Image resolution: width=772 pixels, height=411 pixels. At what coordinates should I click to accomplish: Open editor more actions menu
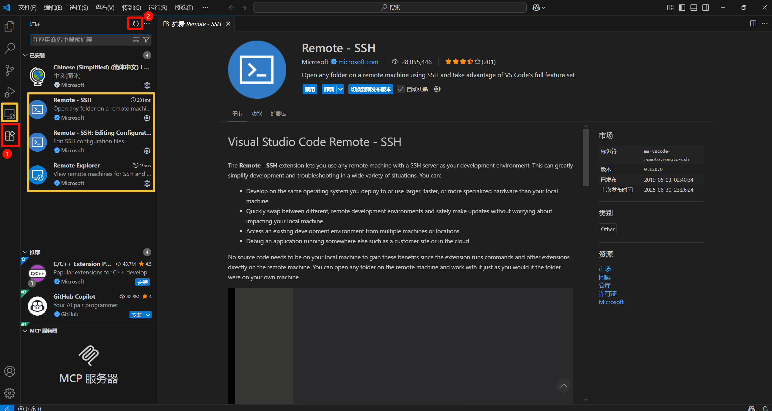(765, 24)
